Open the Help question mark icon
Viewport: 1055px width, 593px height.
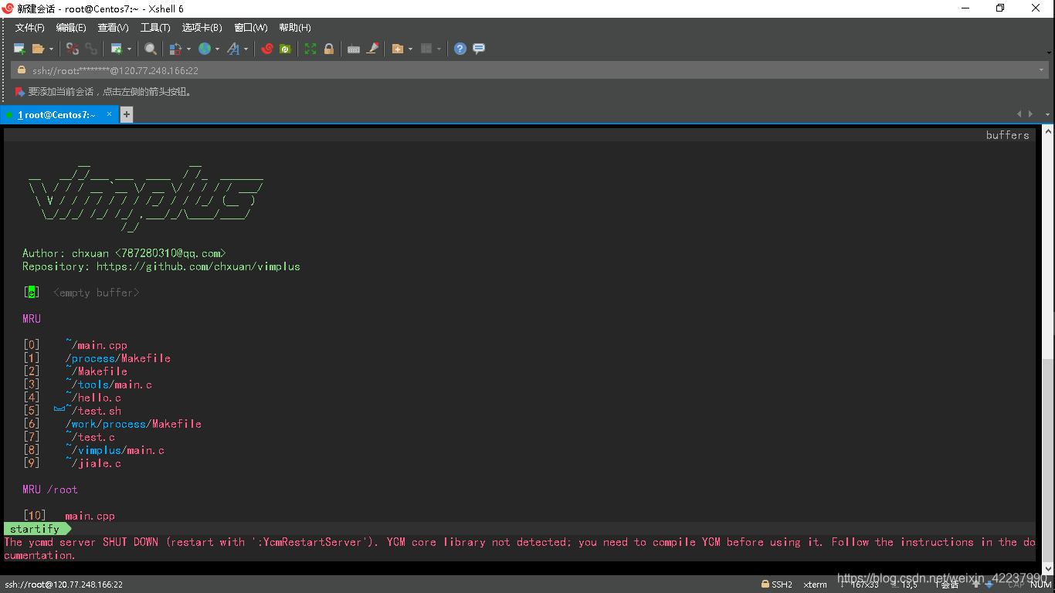(460, 49)
